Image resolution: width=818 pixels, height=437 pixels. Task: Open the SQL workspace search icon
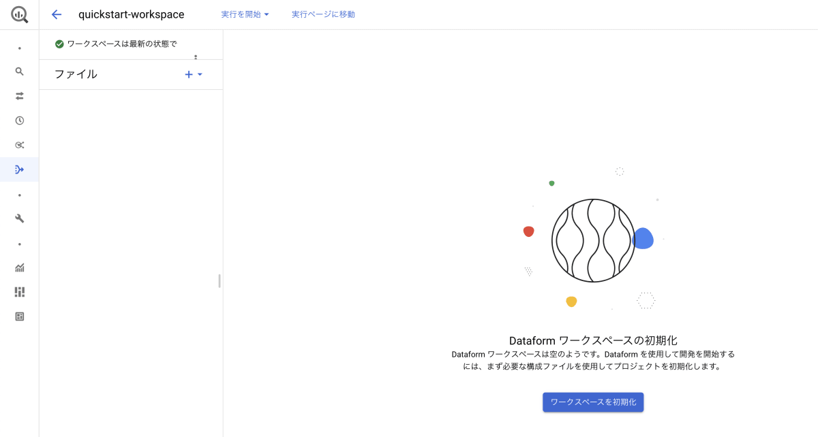(x=20, y=71)
